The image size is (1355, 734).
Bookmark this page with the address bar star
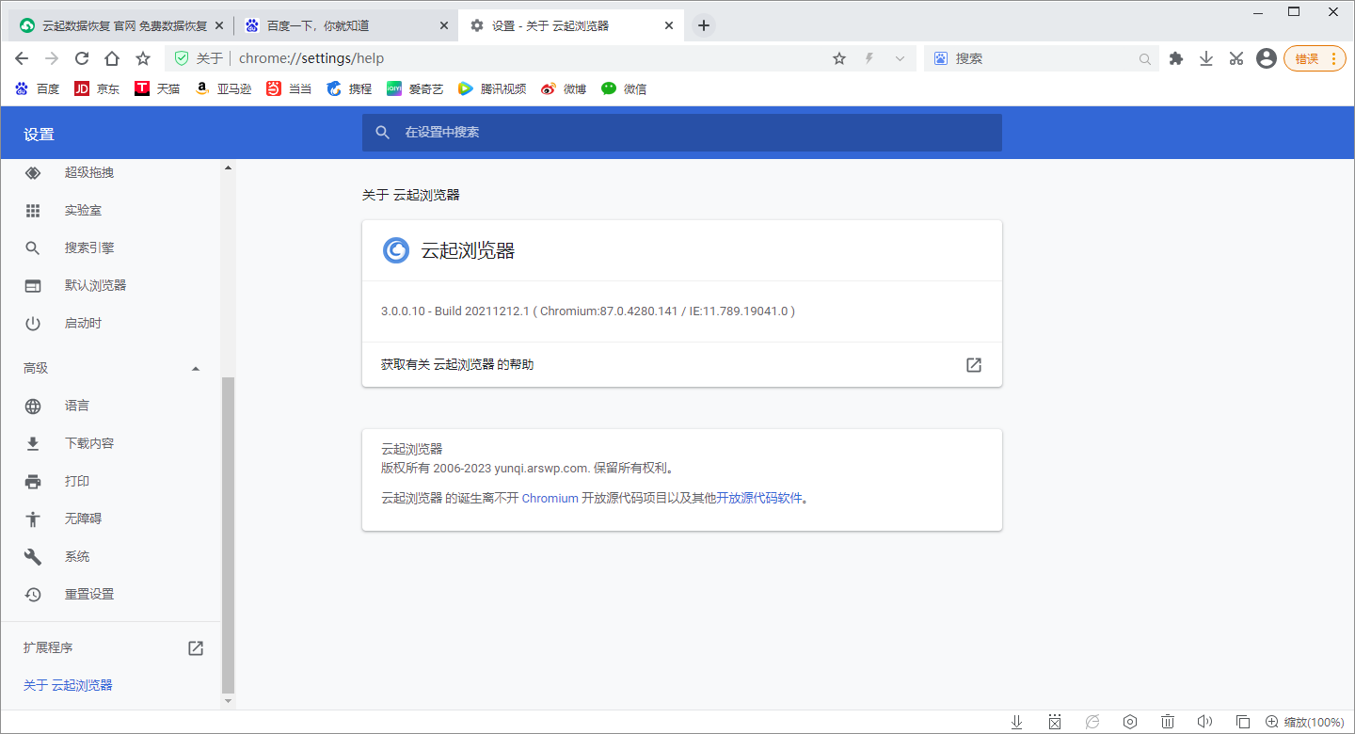pos(839,58)
